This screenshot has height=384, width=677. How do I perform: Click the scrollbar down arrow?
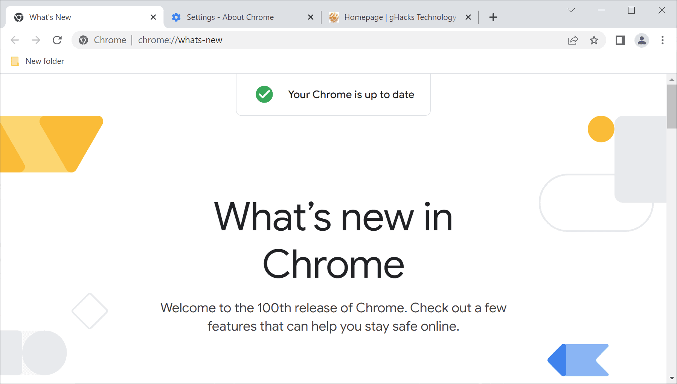pos(672,378)
